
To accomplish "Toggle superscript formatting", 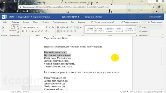I will [39, 31].
